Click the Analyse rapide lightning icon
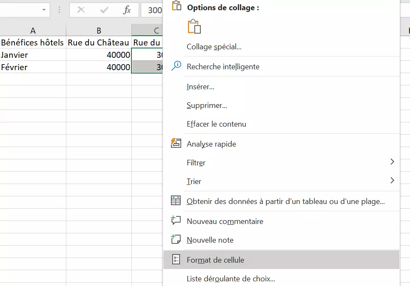The height and width of the screenshot is (286, 410). 176,143
